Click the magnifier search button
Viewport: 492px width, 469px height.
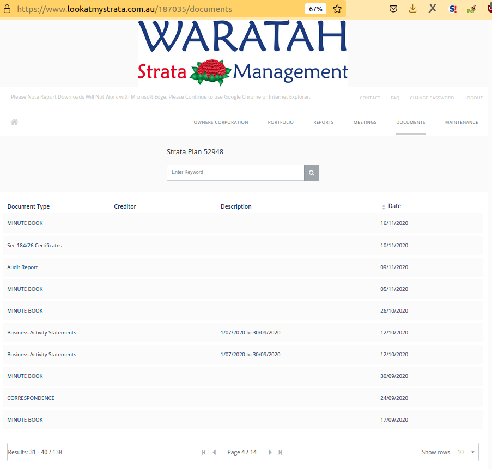pyautogui.click(x=312, y=173)
